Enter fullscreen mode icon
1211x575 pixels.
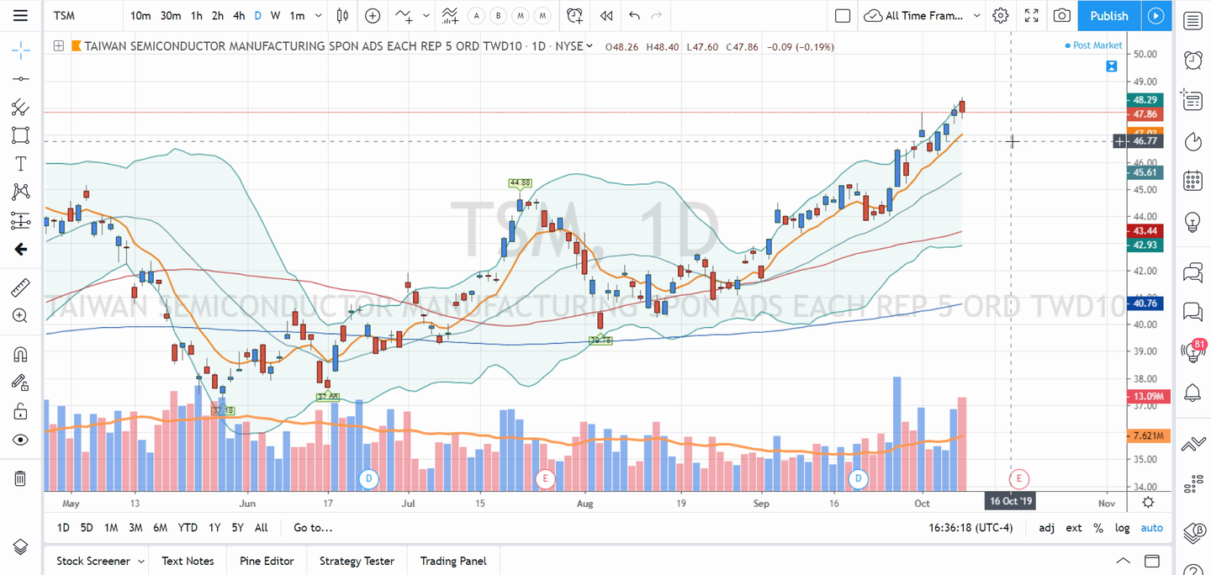[1032, 15]
